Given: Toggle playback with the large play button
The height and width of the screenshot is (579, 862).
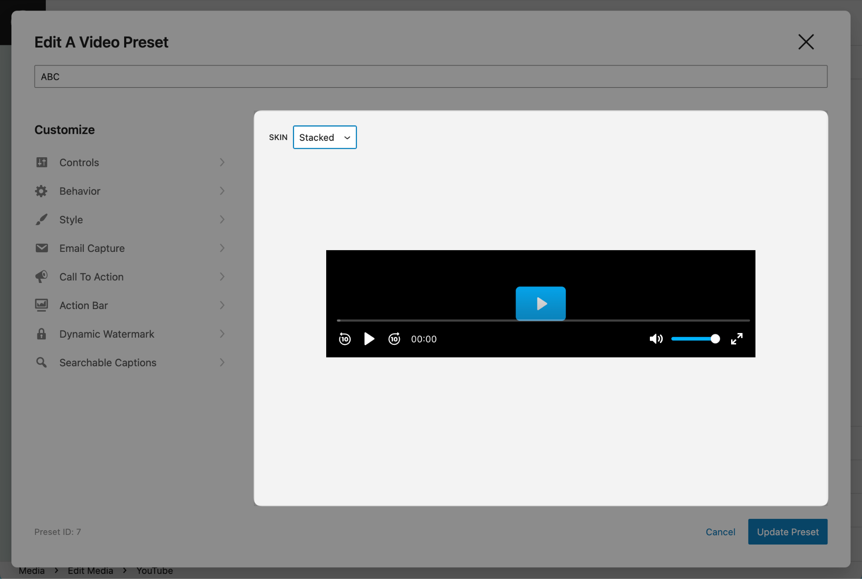Looking at the screenshot, I should (541, 303).
